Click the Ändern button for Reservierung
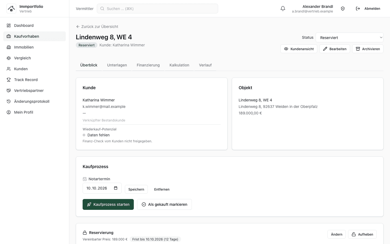 point(337,234)
